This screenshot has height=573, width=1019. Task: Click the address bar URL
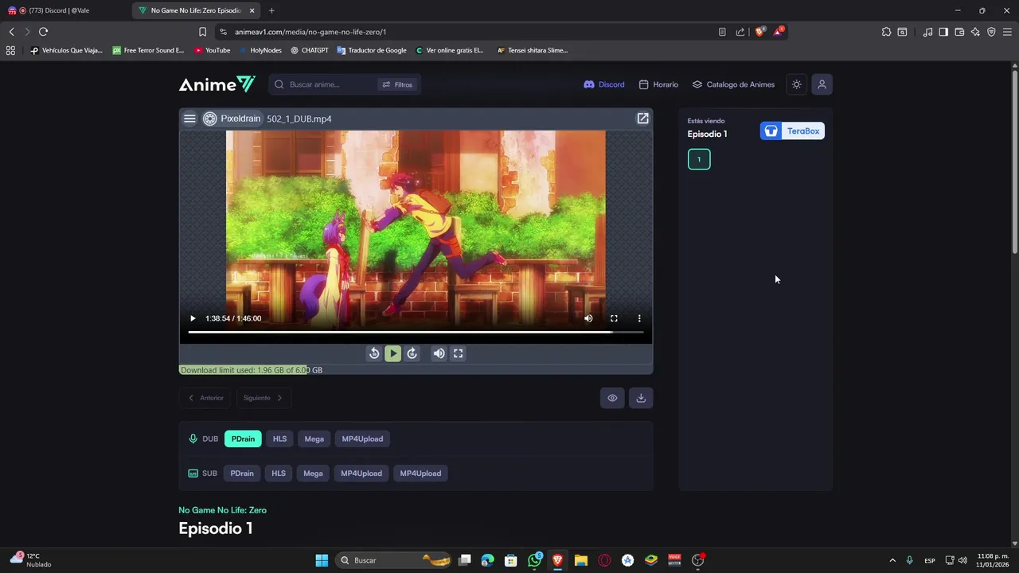tap(310, 32)
